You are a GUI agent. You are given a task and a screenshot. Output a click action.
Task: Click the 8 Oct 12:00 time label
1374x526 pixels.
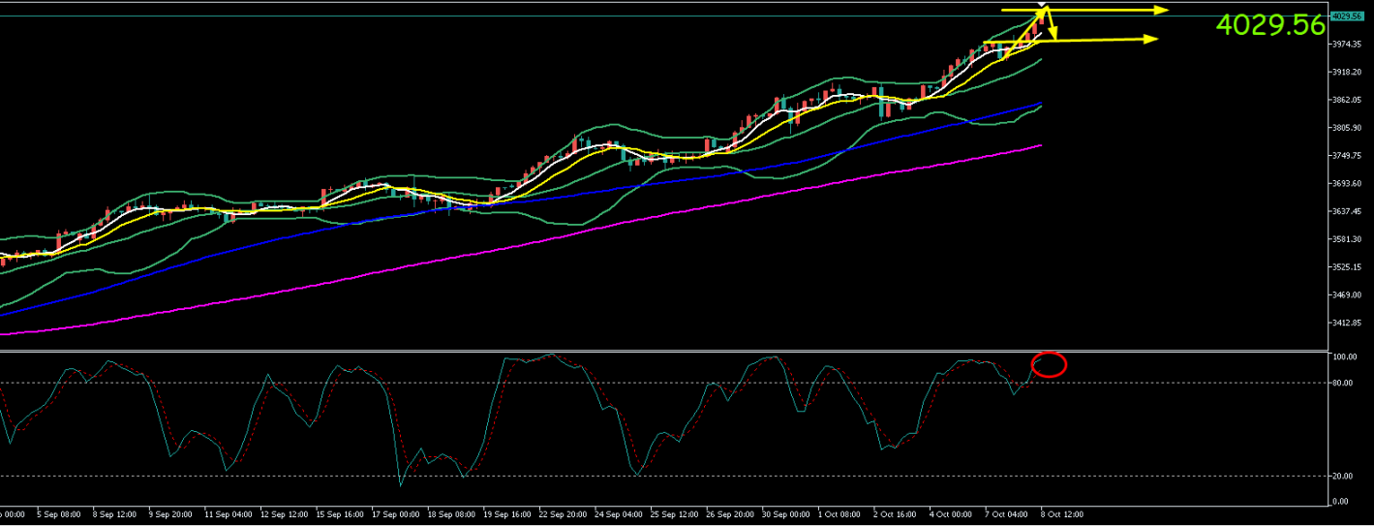1061,513
